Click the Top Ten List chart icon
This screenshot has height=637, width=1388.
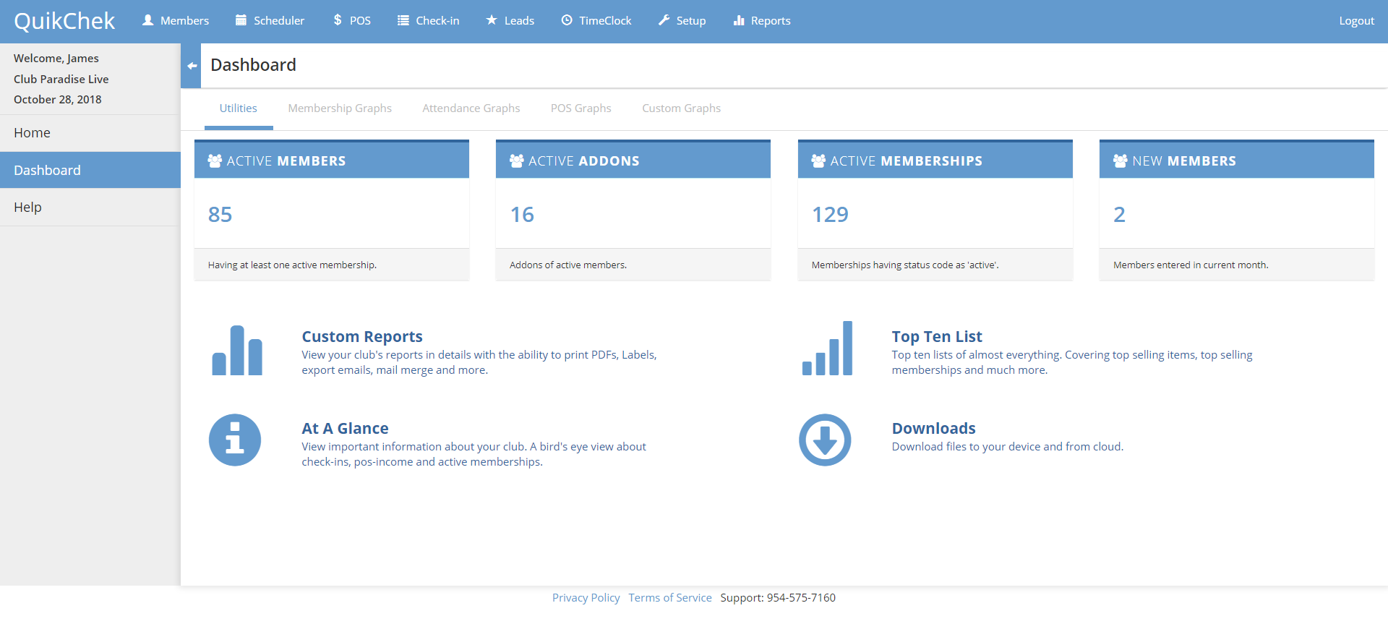[827, 349]
